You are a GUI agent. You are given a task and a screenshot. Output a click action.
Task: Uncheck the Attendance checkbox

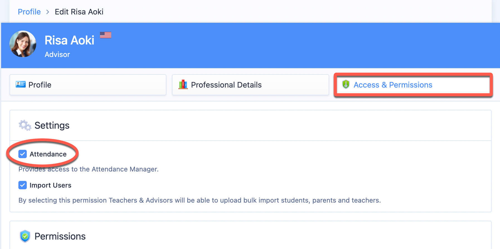click(23, 154)
